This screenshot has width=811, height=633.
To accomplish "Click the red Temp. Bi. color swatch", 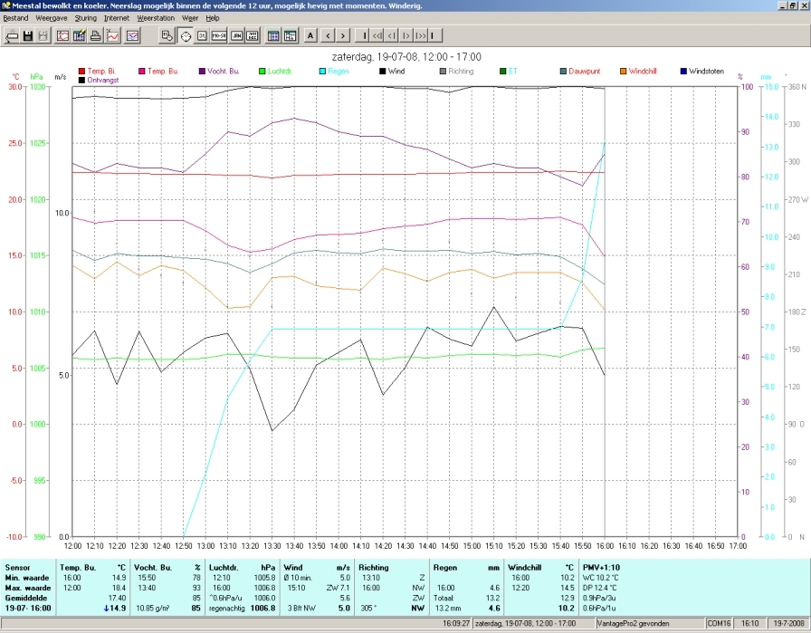I will point(81,72).
